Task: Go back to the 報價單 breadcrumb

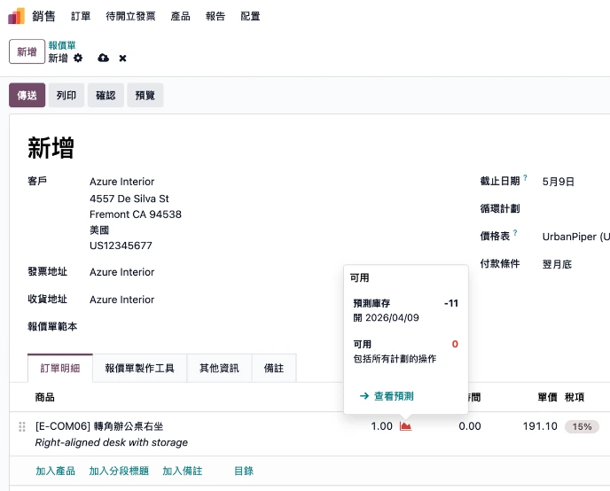Action: point(62,45)
